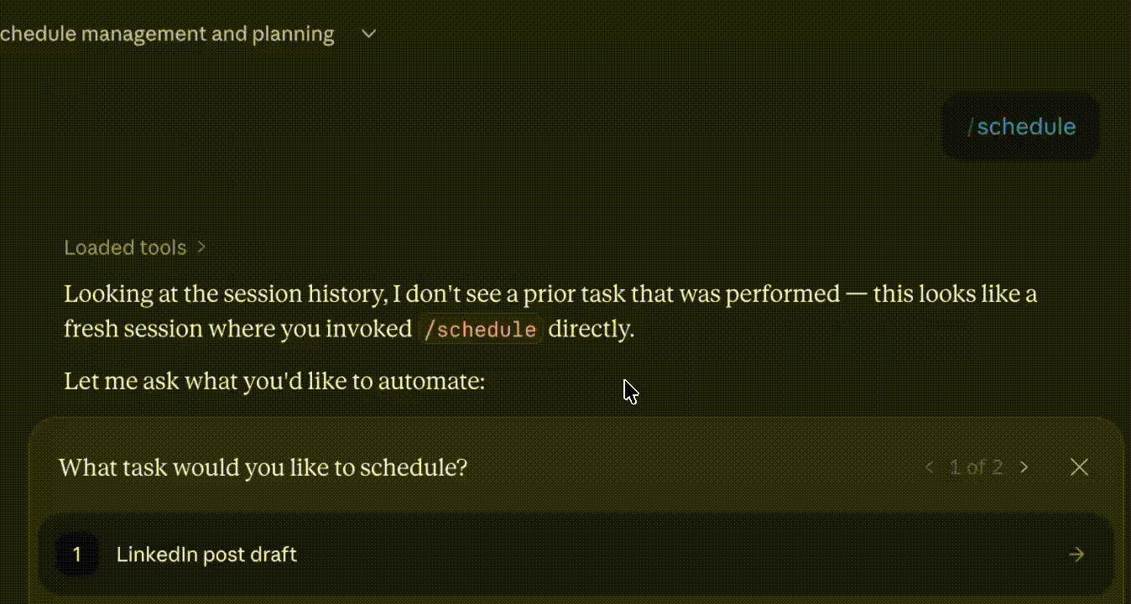Click the /schedule user message bubble

pos(1020,127)
